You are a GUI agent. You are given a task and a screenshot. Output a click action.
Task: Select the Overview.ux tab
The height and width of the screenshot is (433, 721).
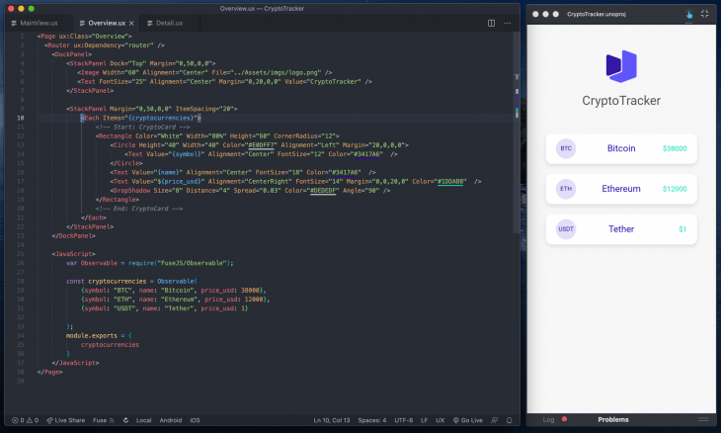coord(107,23)
